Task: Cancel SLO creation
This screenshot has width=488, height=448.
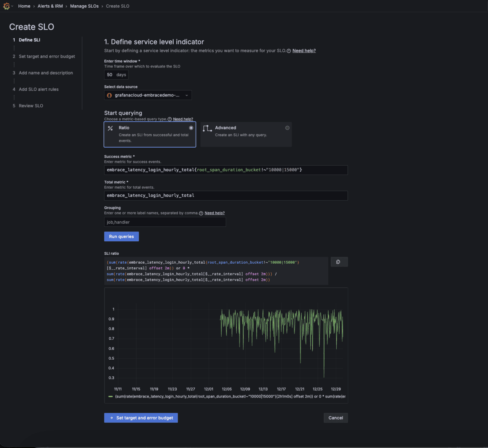Action: [x=336, y=418]
